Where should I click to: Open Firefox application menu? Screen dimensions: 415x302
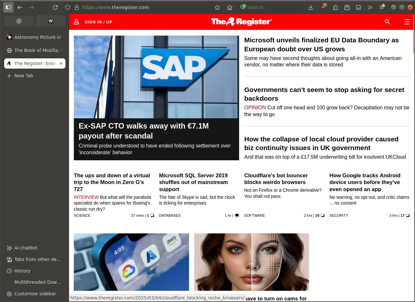[382, 7]
